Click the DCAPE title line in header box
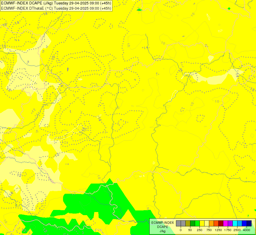 tap(56, 3)
